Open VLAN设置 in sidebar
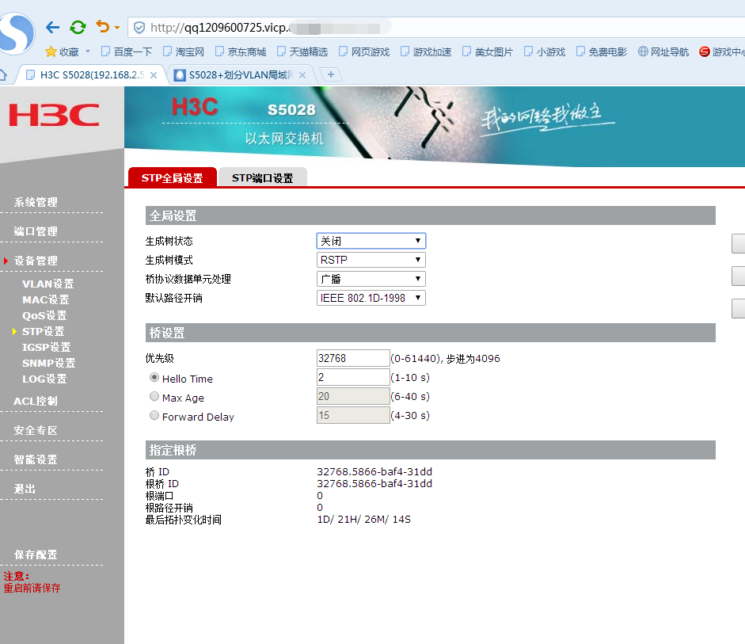Screen dimensions: 745x644 coord(48,284)
